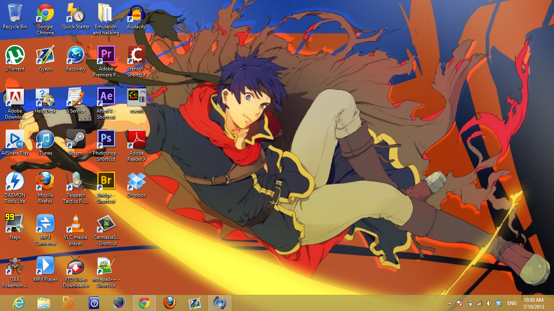Select VLC media player desktop icon
Image resolution: width=554 pixels, height=311 pixels.
pyautogui.click(x=76, y=230)
